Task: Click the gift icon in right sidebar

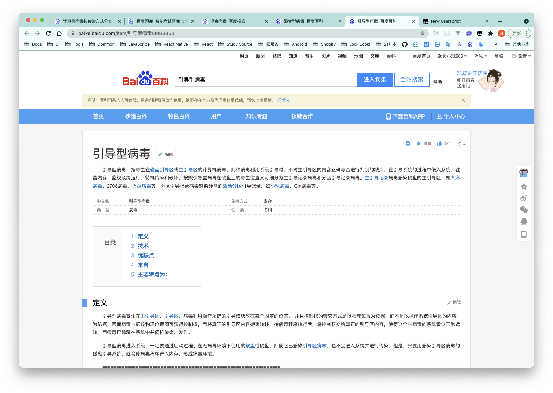Action: coord(524,173)
